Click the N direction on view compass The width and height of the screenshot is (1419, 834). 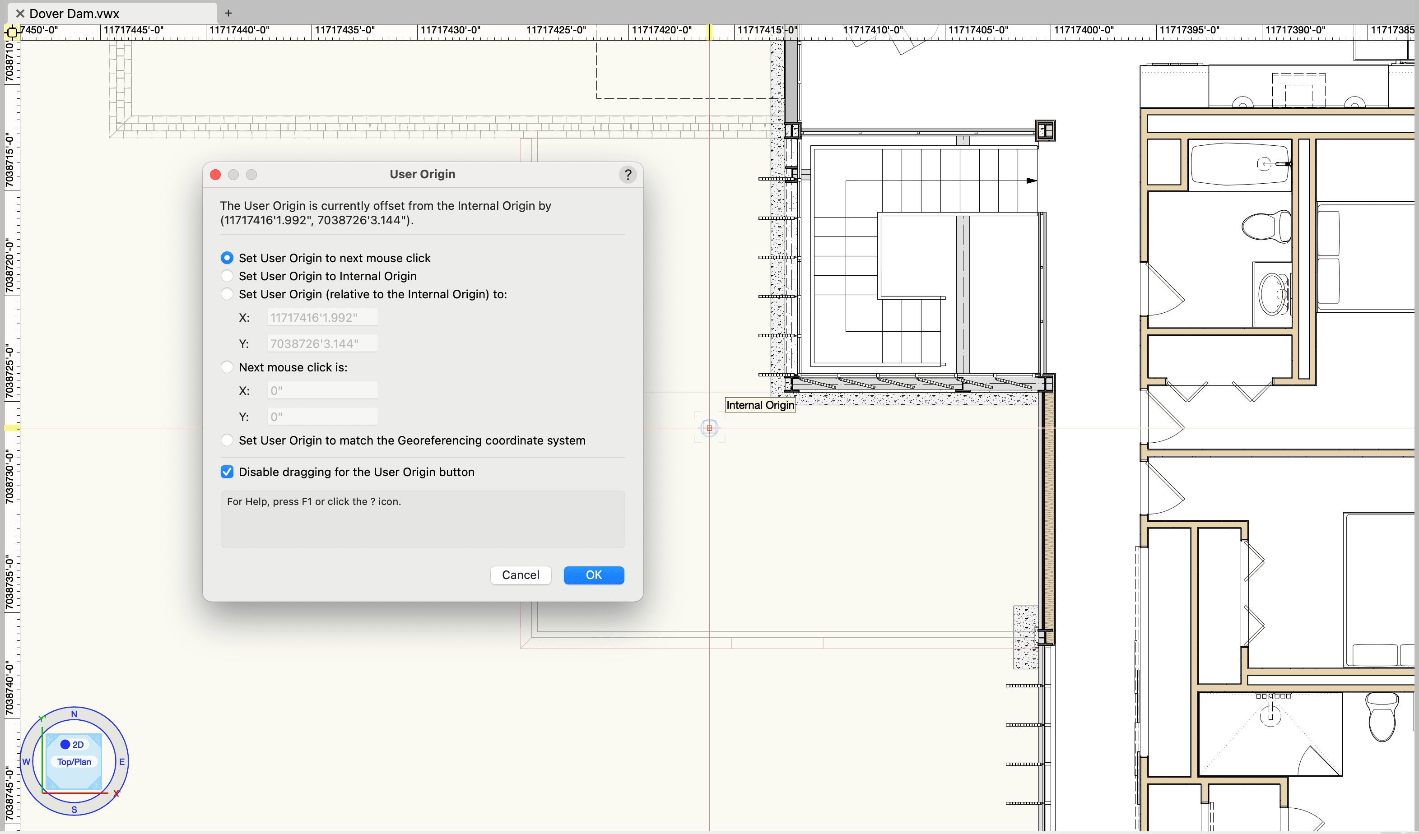tap(74, 714)
